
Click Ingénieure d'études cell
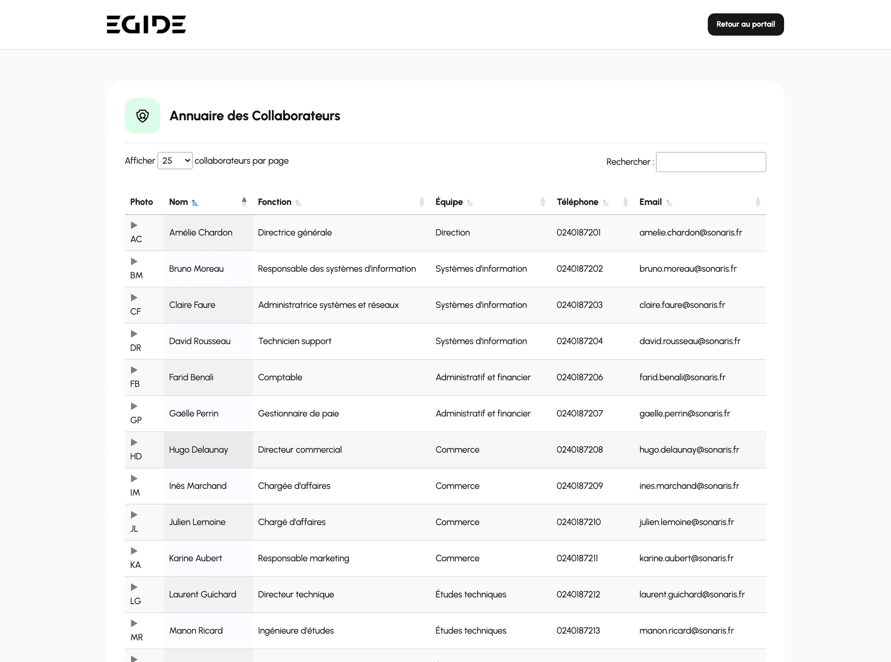click(296, 631)
